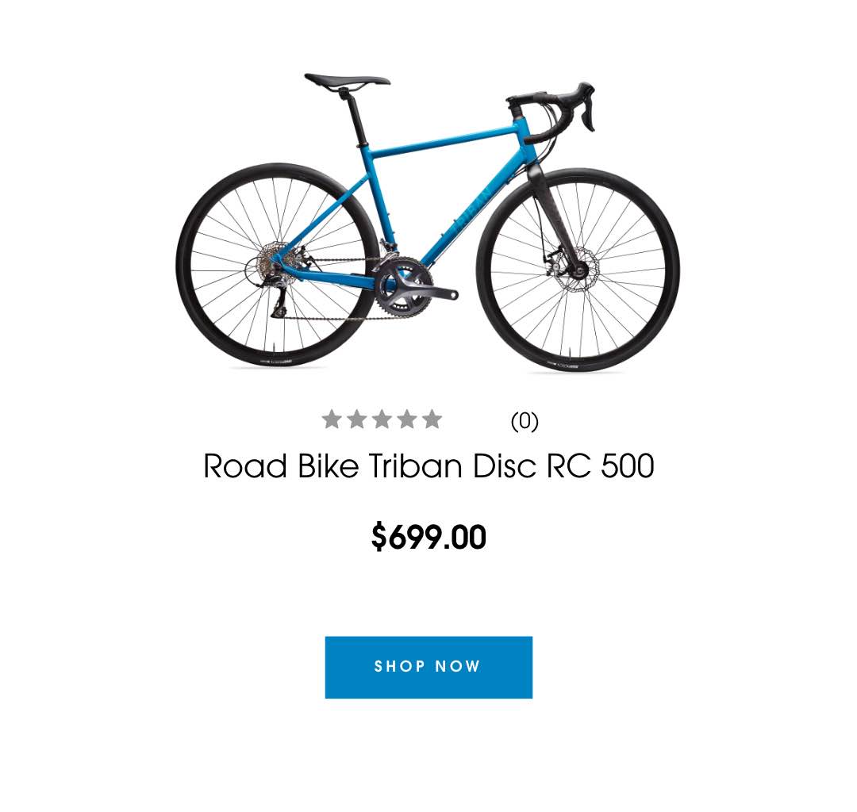Click the SHOP NOW button

click(x=428, y=667)
